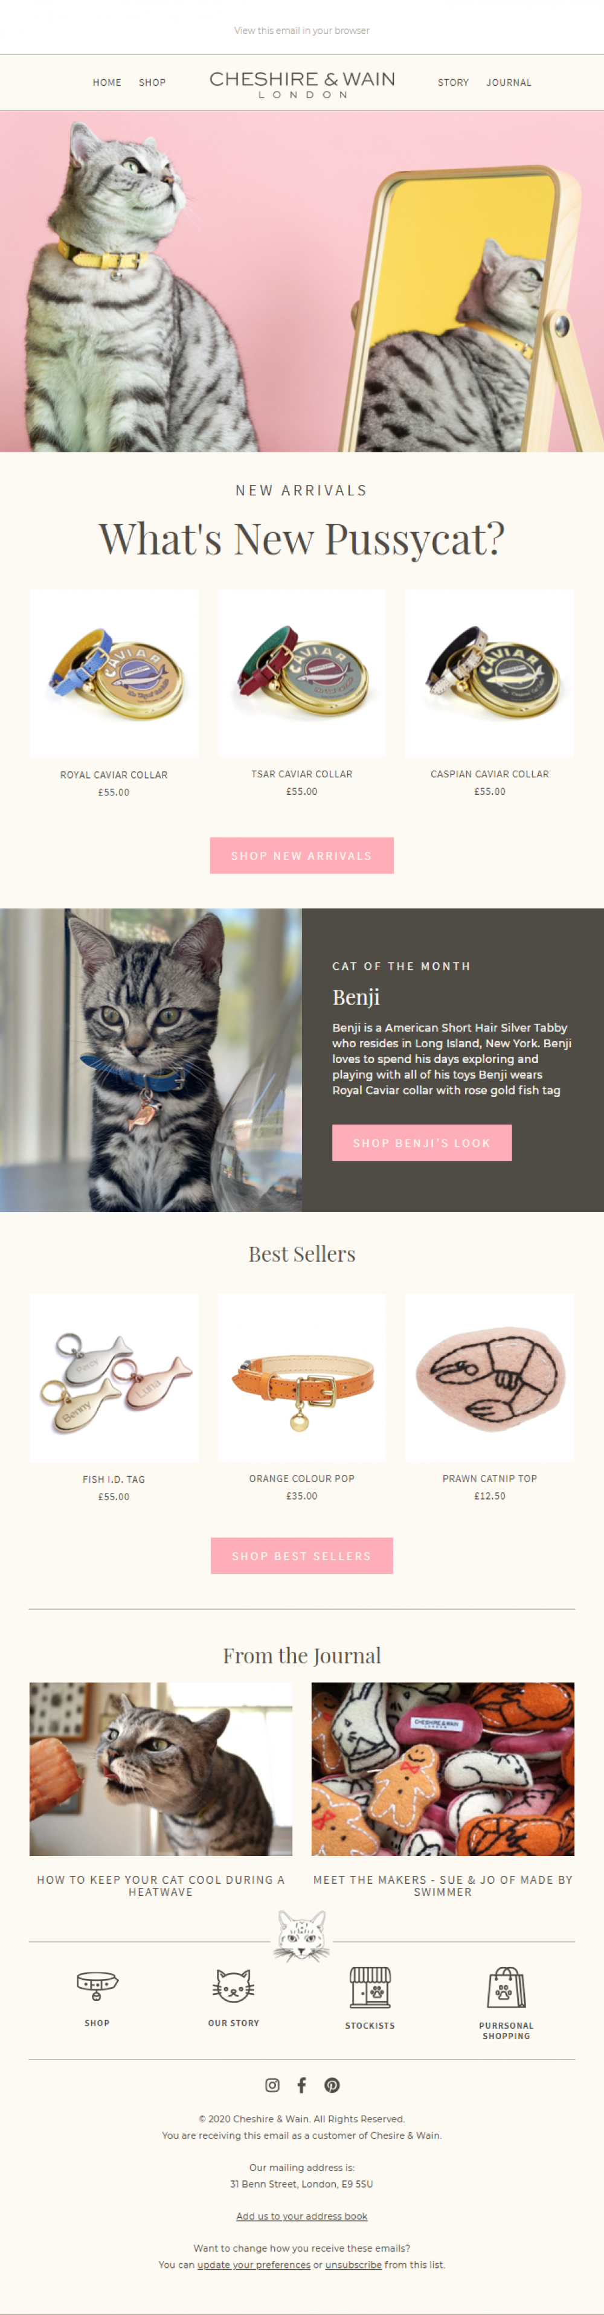The width and height of the screenshot is (604, 2315).
Task: Click the sketched cat head divider logo
Action: pos(302,1937)
